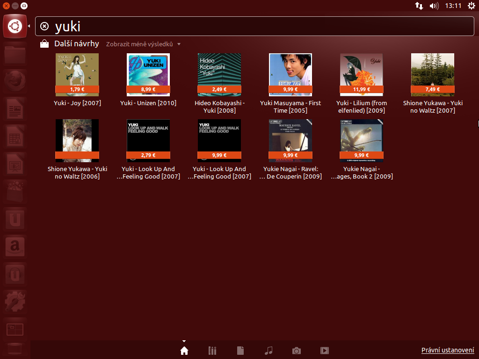479x359 pixels.
Task: Collapse results via Zobrazit méně výsledků
Action: pos(143,44)
